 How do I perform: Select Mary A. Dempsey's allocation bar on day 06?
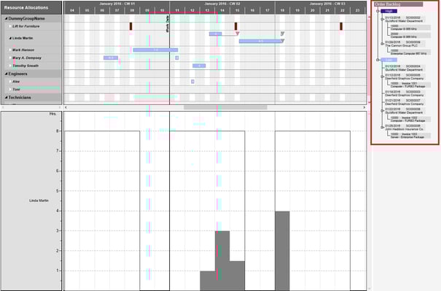[x=111, y=58]
